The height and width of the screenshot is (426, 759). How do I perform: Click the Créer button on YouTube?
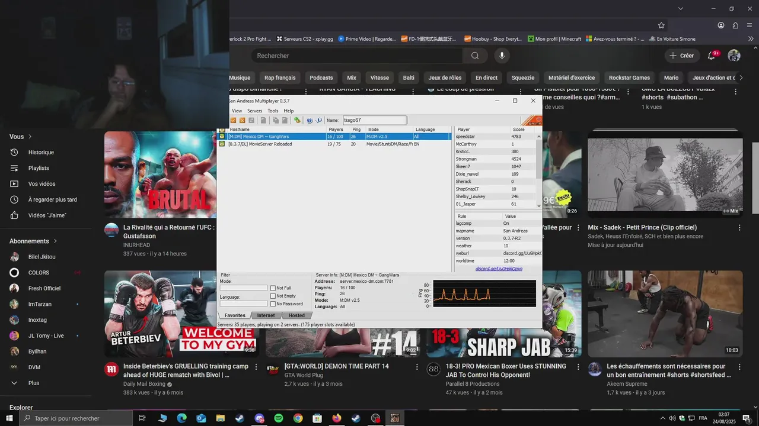point(681,56)
